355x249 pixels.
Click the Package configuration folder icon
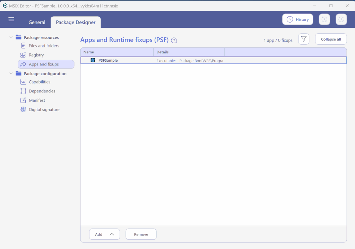pos(18,73)
